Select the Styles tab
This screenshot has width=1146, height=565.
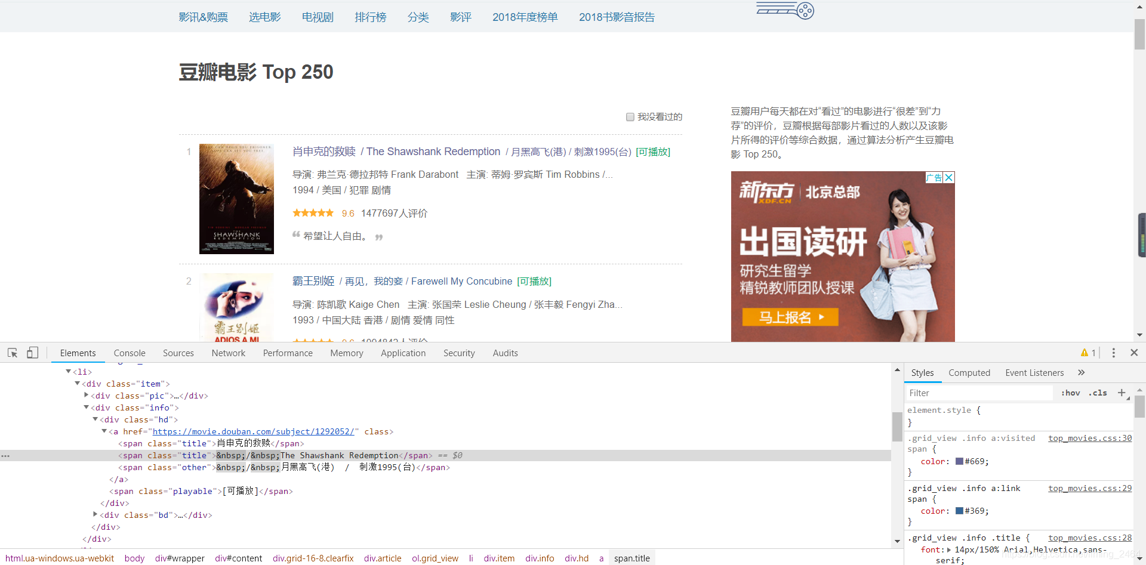(x=922, y=372)
